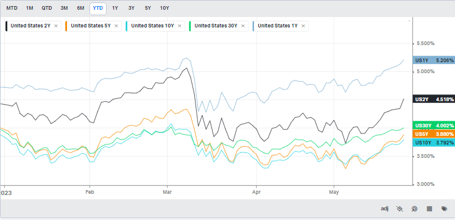Remove United States 5Y series
The height and width of the screenshot is (220, 455).
[116, 26]
